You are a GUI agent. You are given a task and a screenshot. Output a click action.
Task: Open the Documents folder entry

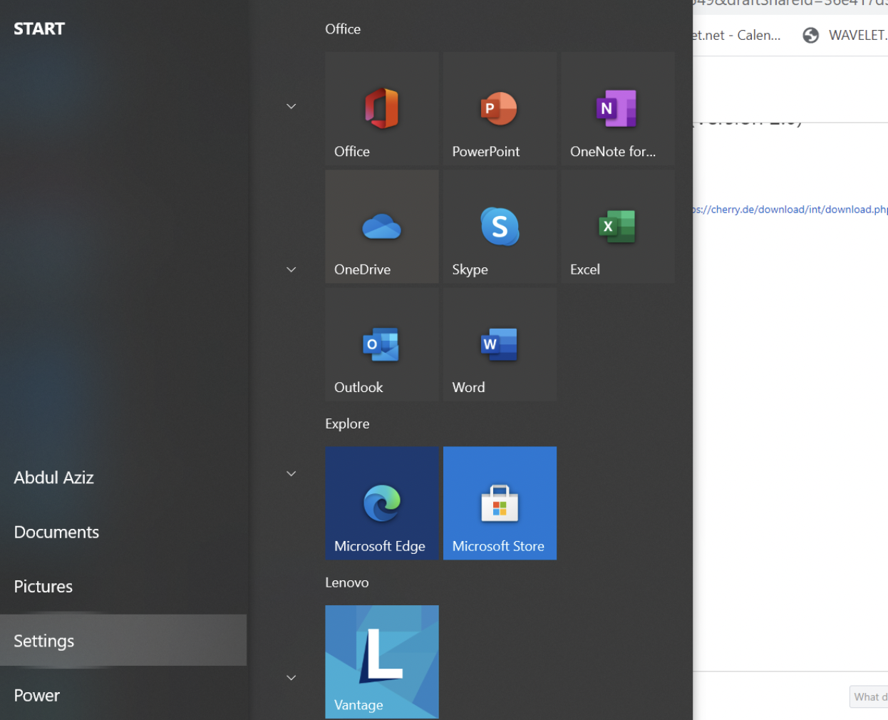56,532
